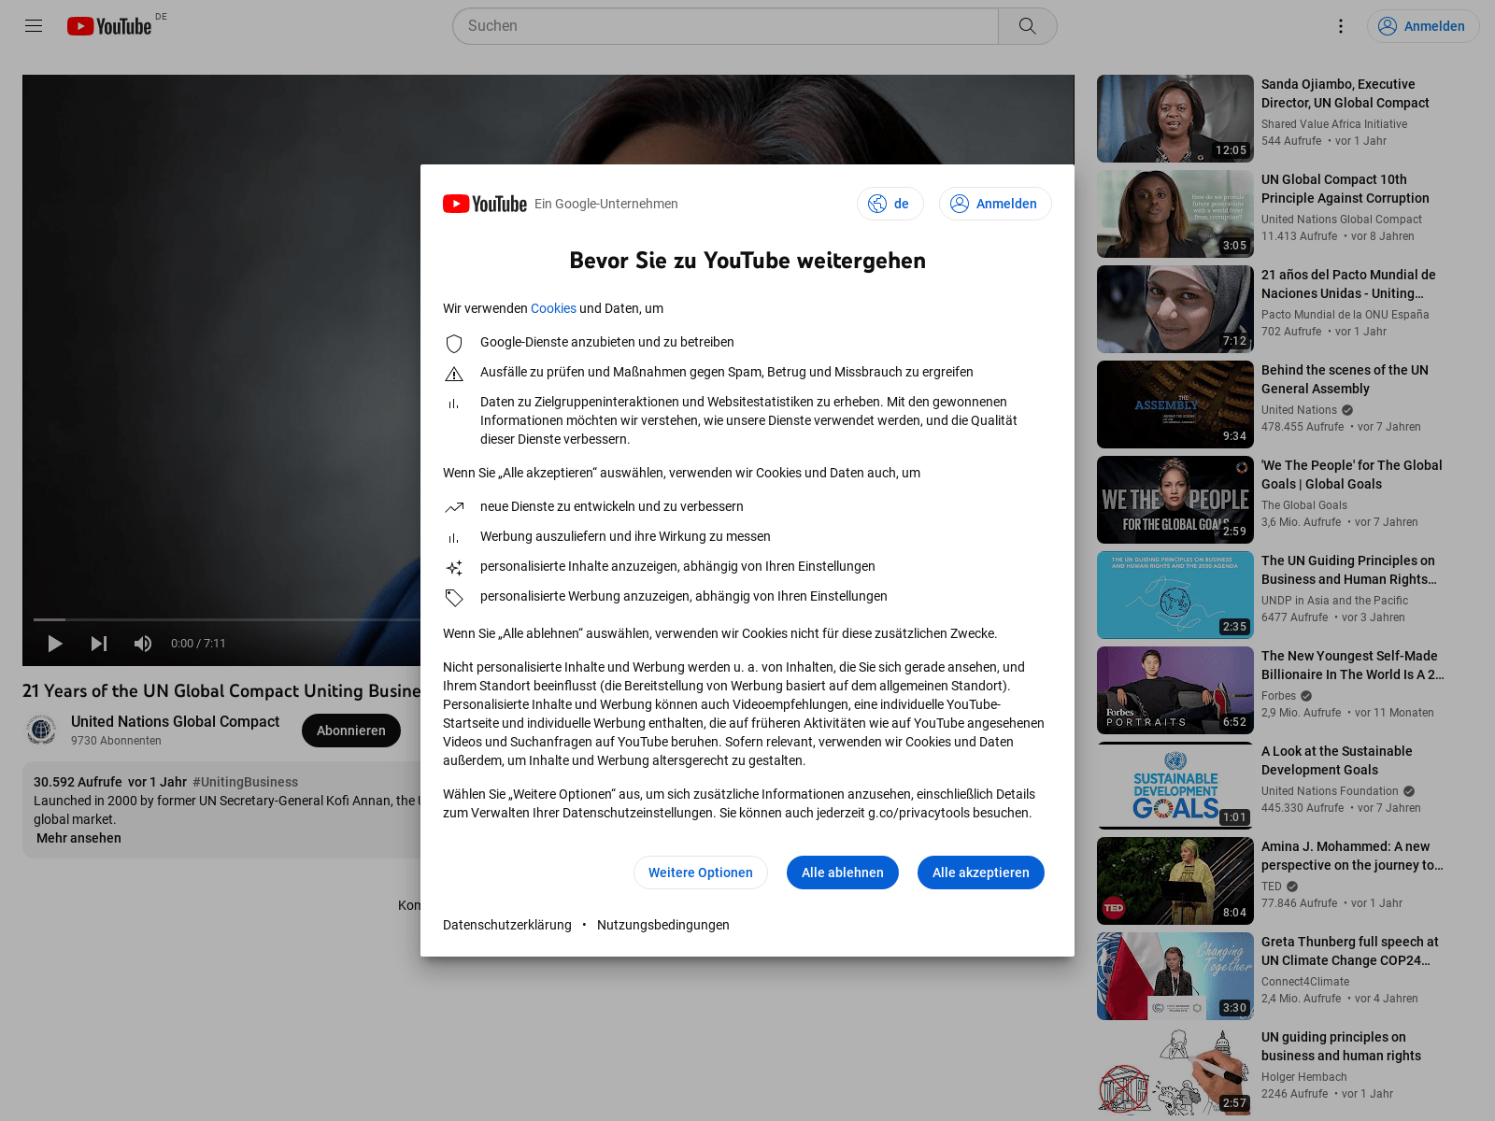The image size is (1495, 1121).
Task: Open Sanda Ojiambo video thumbnail
Action: coord(1175,119)
